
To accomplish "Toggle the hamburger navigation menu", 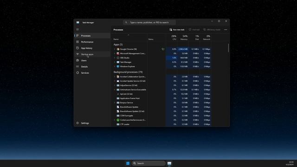I will click(77, 29).
